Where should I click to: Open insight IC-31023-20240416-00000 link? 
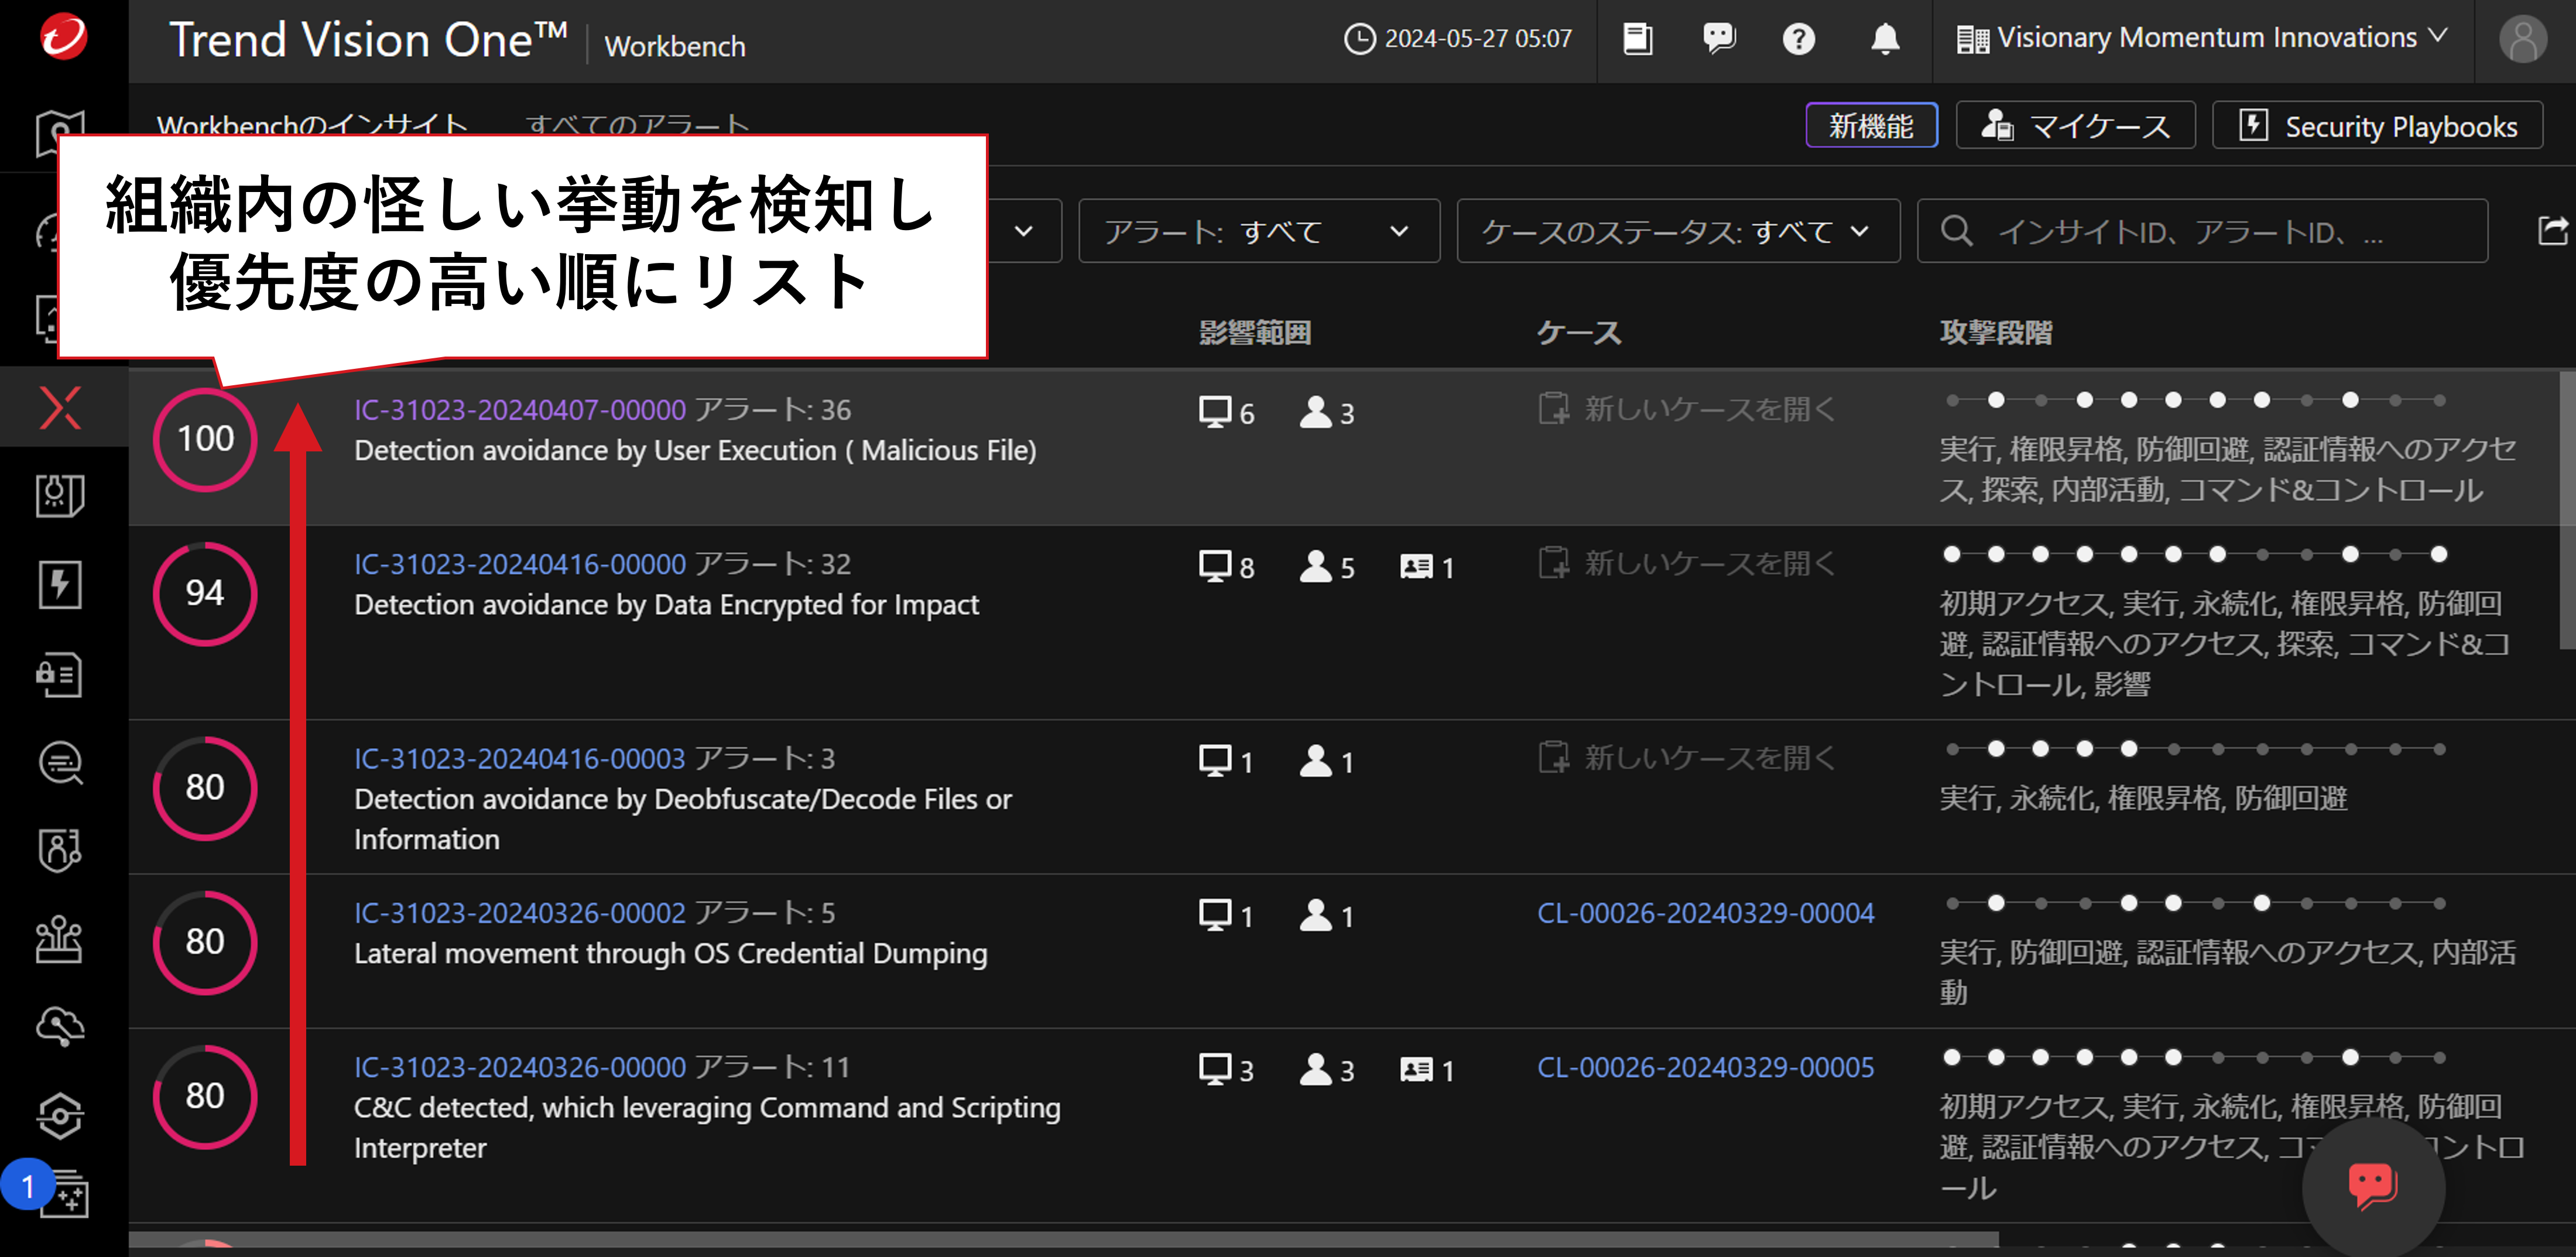(x=520, y=564)
